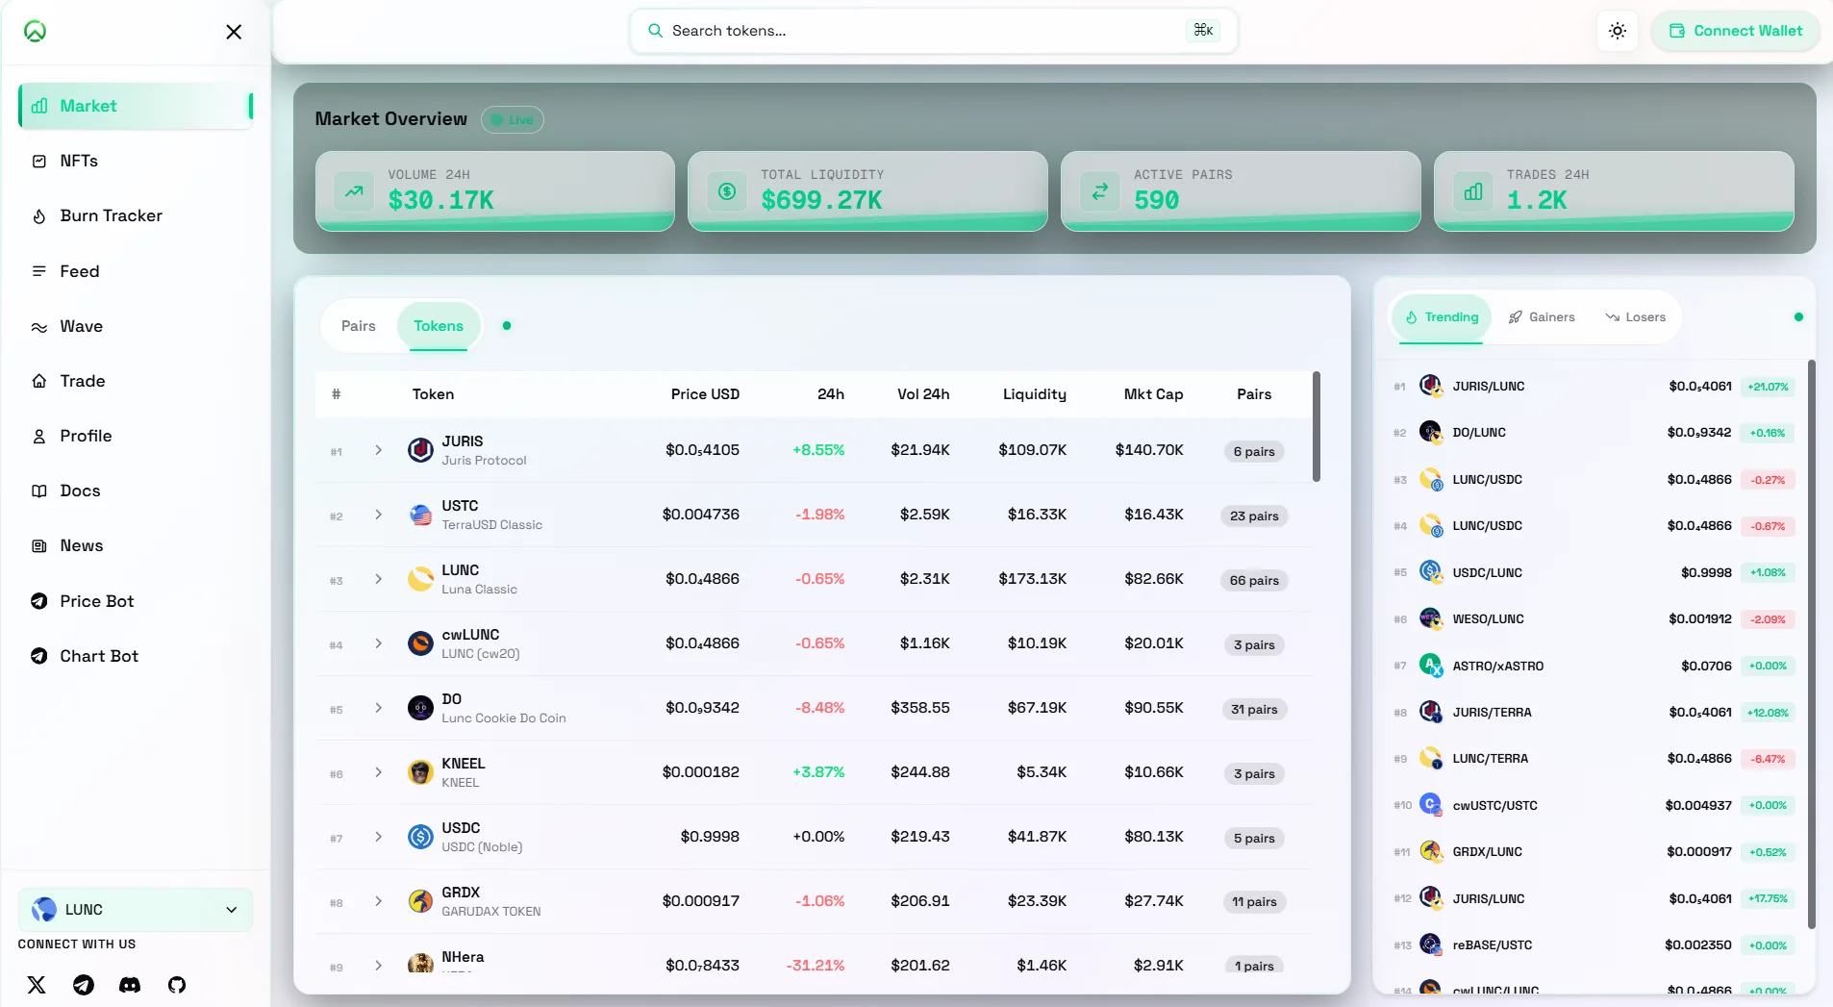Click the Connect Wallet button
The height and width of the screenshot is (1007, 1833).
[1736, 31]
